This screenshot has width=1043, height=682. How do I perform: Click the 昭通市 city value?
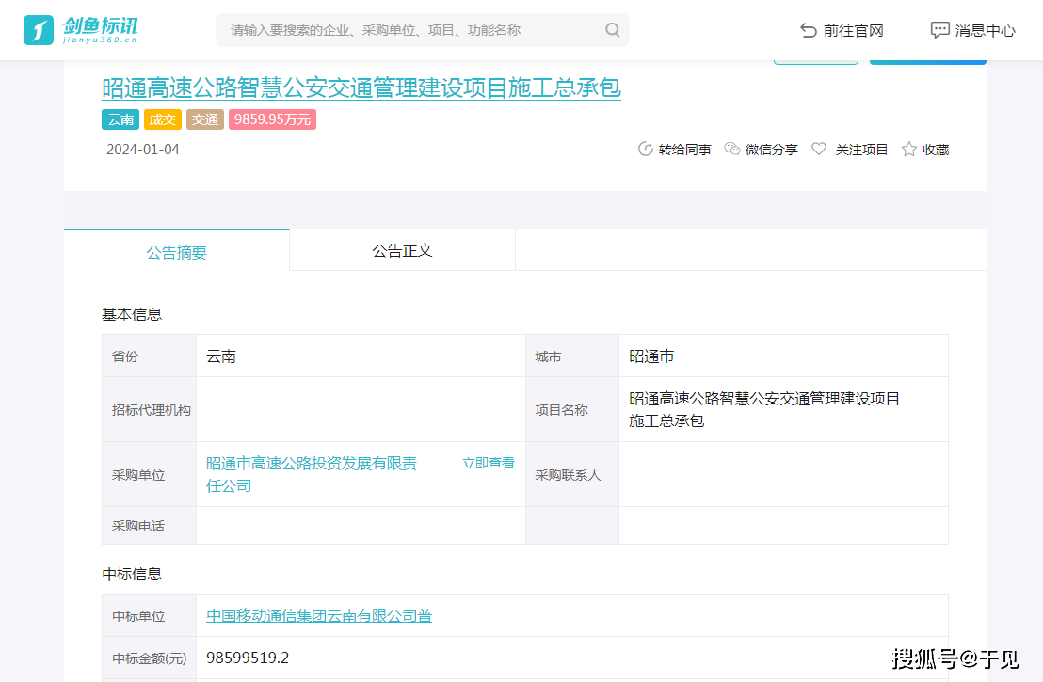[x=651, y=357]
